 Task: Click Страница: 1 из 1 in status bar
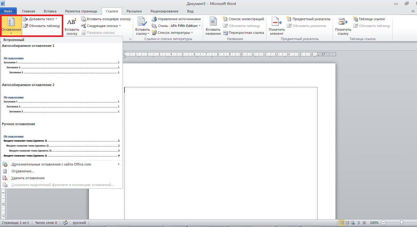16,223
